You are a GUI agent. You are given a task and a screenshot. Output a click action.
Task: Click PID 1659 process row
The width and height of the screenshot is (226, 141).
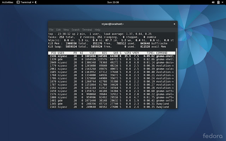tap(112, 91)
